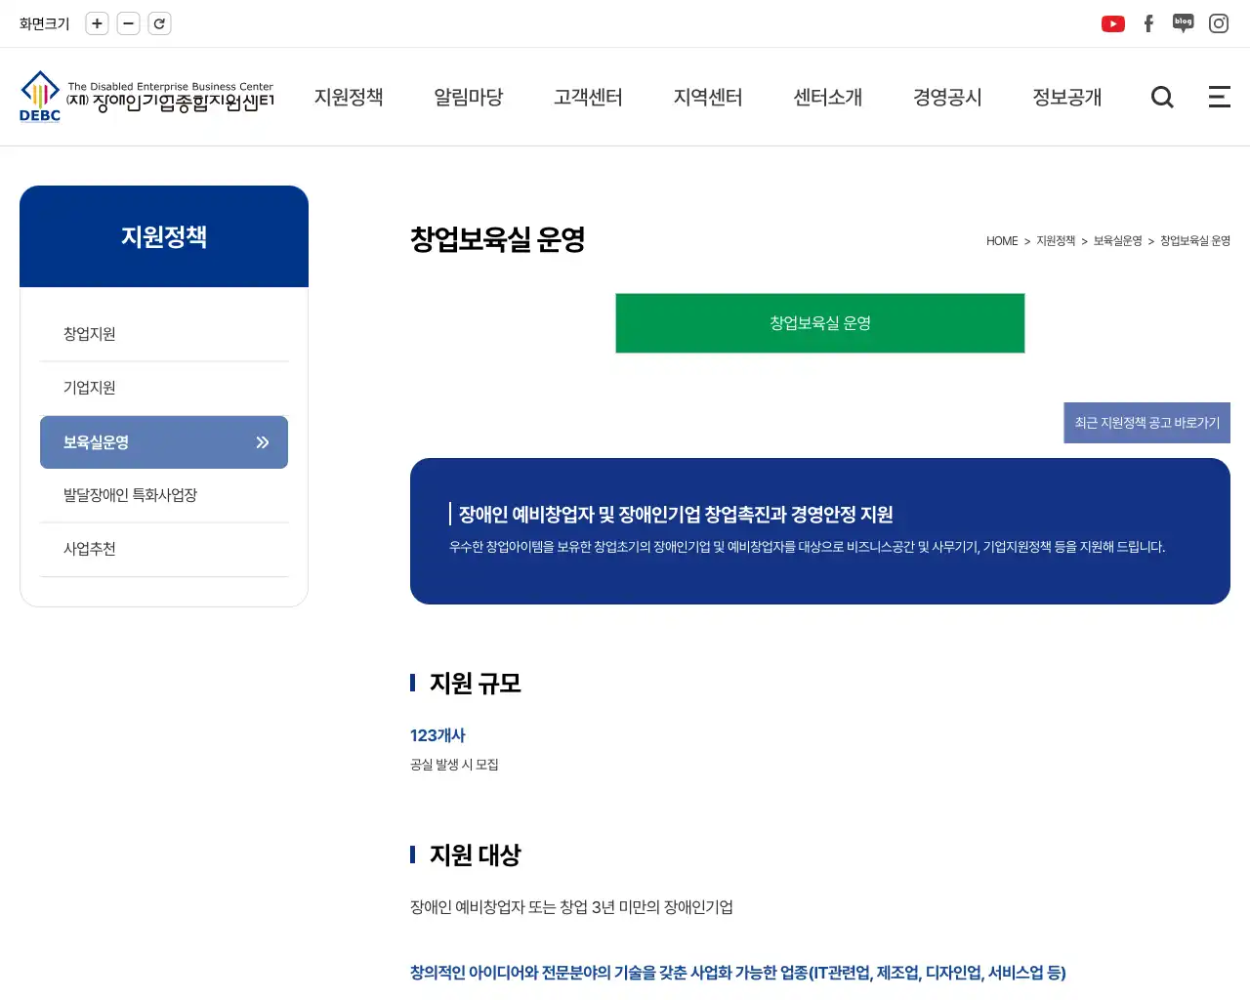The image size is (1250, 1000).
Task: Open 지역센터 menu
Action: (x=708, y=97)
